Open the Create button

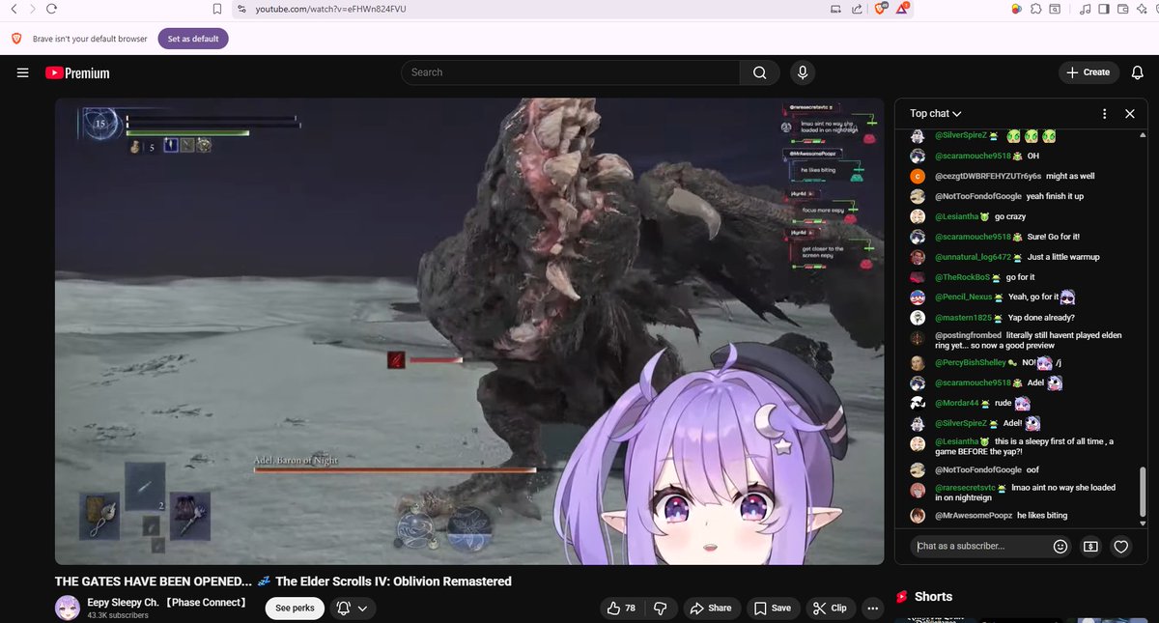[x=1088, y=72]
